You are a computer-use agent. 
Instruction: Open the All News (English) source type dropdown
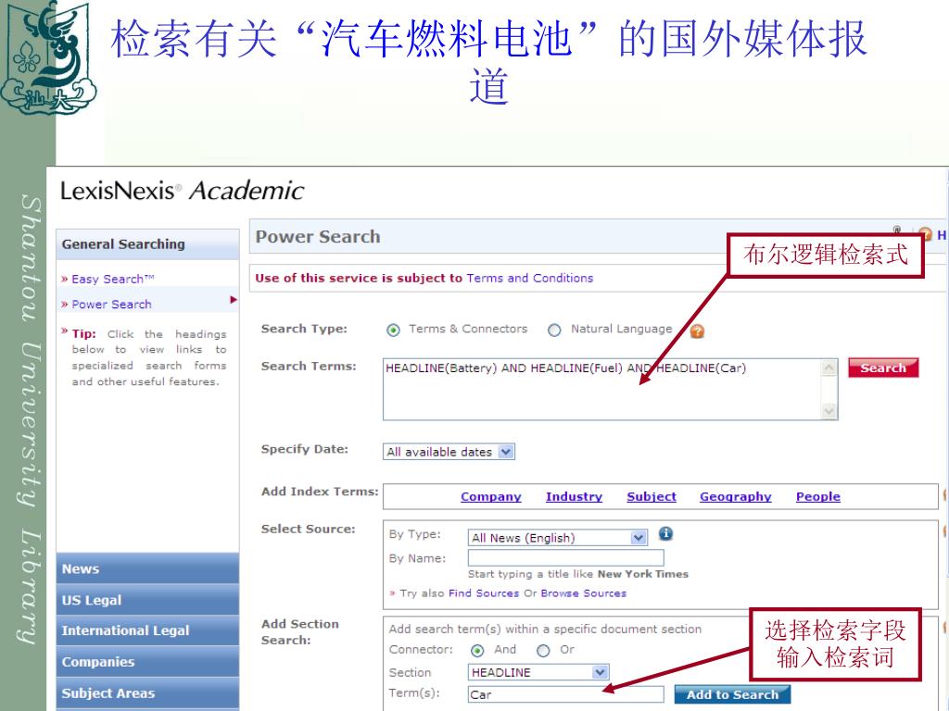[x=557, y=538]
